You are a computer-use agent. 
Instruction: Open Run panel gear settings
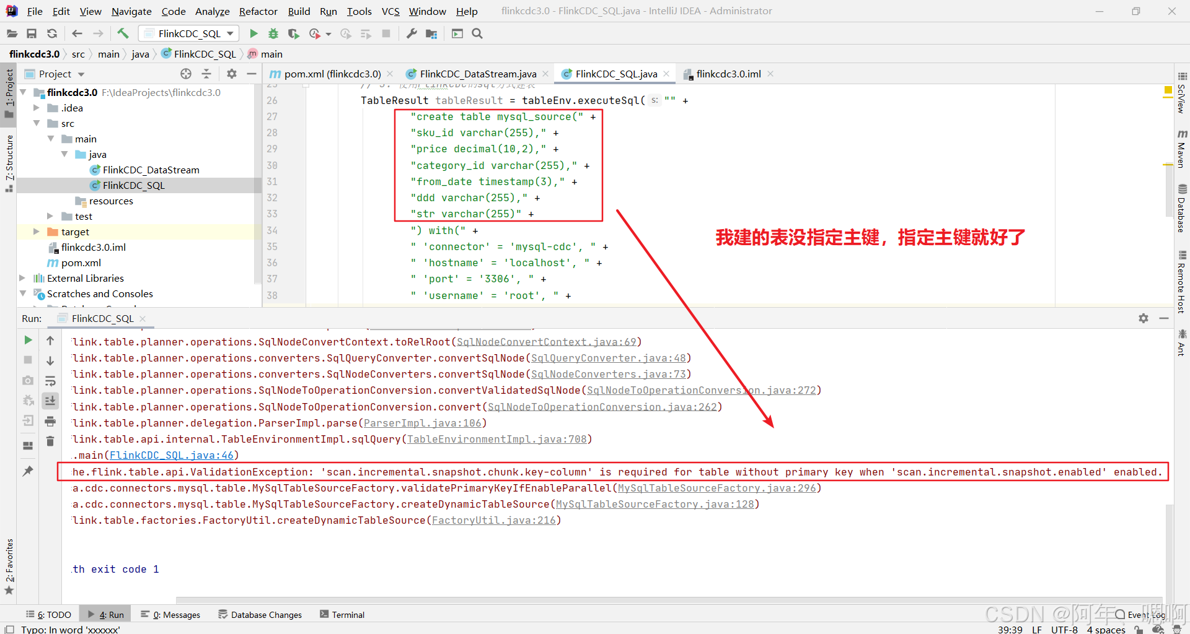click(x=1144, y=318)
